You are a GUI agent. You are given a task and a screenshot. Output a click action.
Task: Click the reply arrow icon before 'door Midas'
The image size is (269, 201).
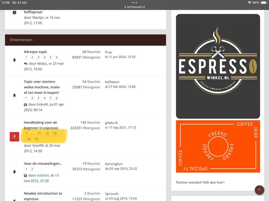coord(26,64)
